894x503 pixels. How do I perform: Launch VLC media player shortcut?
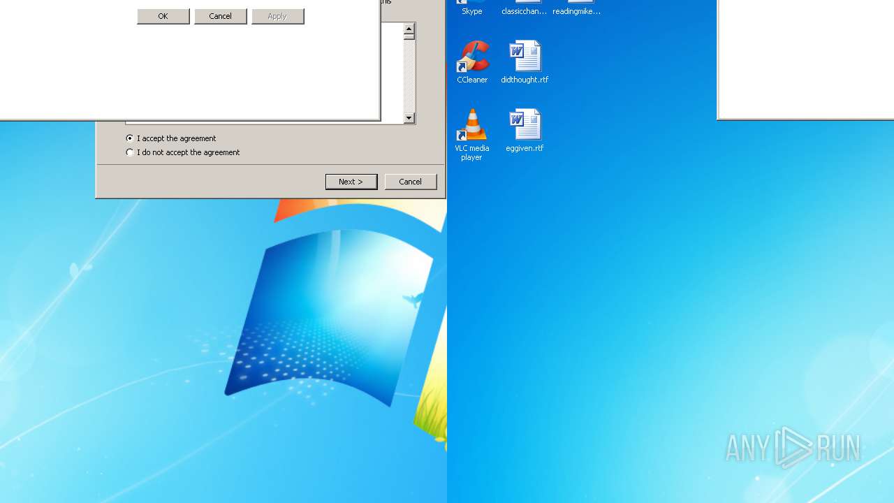pyautogui.click(x=472, y=135)
